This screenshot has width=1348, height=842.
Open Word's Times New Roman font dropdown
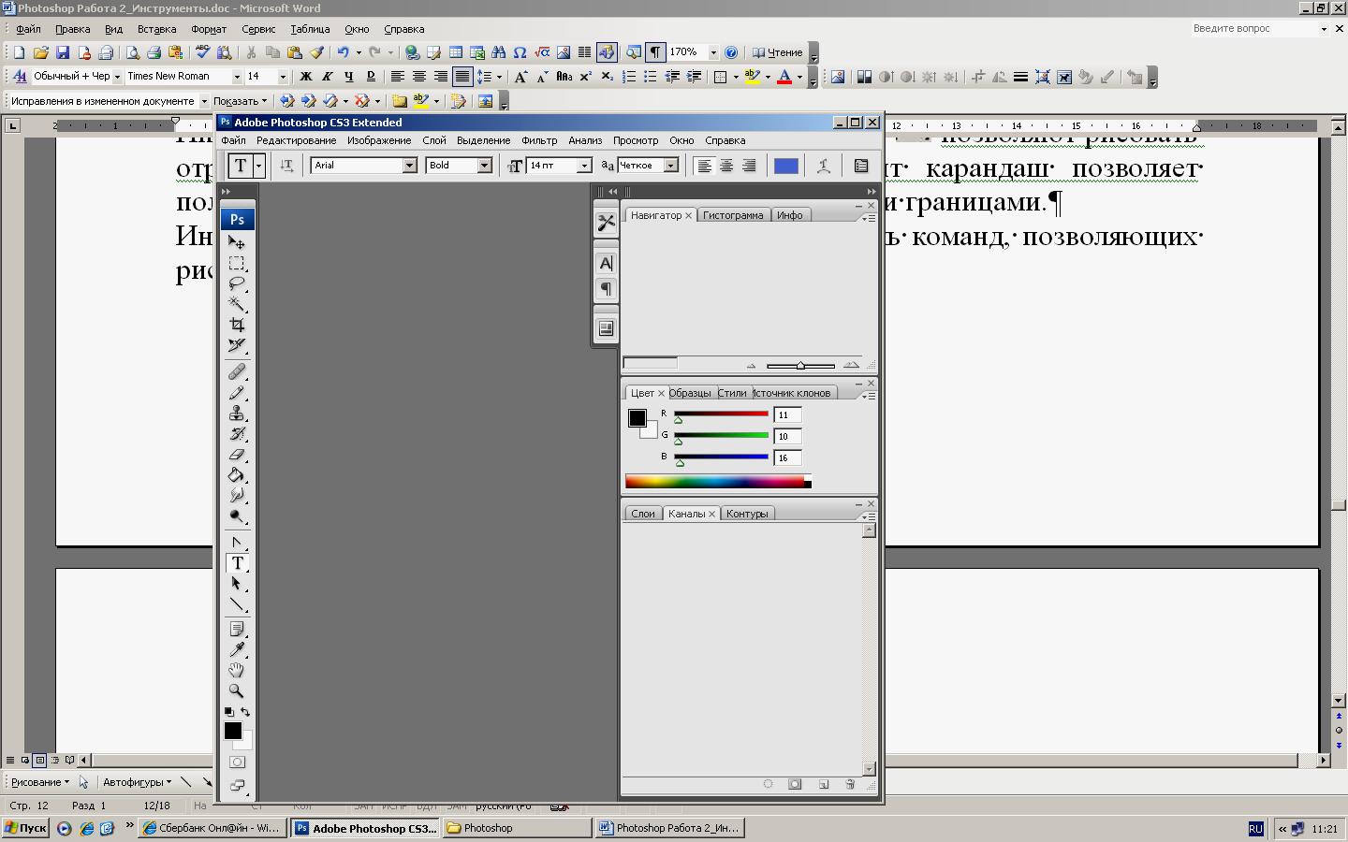coord(237,77)
